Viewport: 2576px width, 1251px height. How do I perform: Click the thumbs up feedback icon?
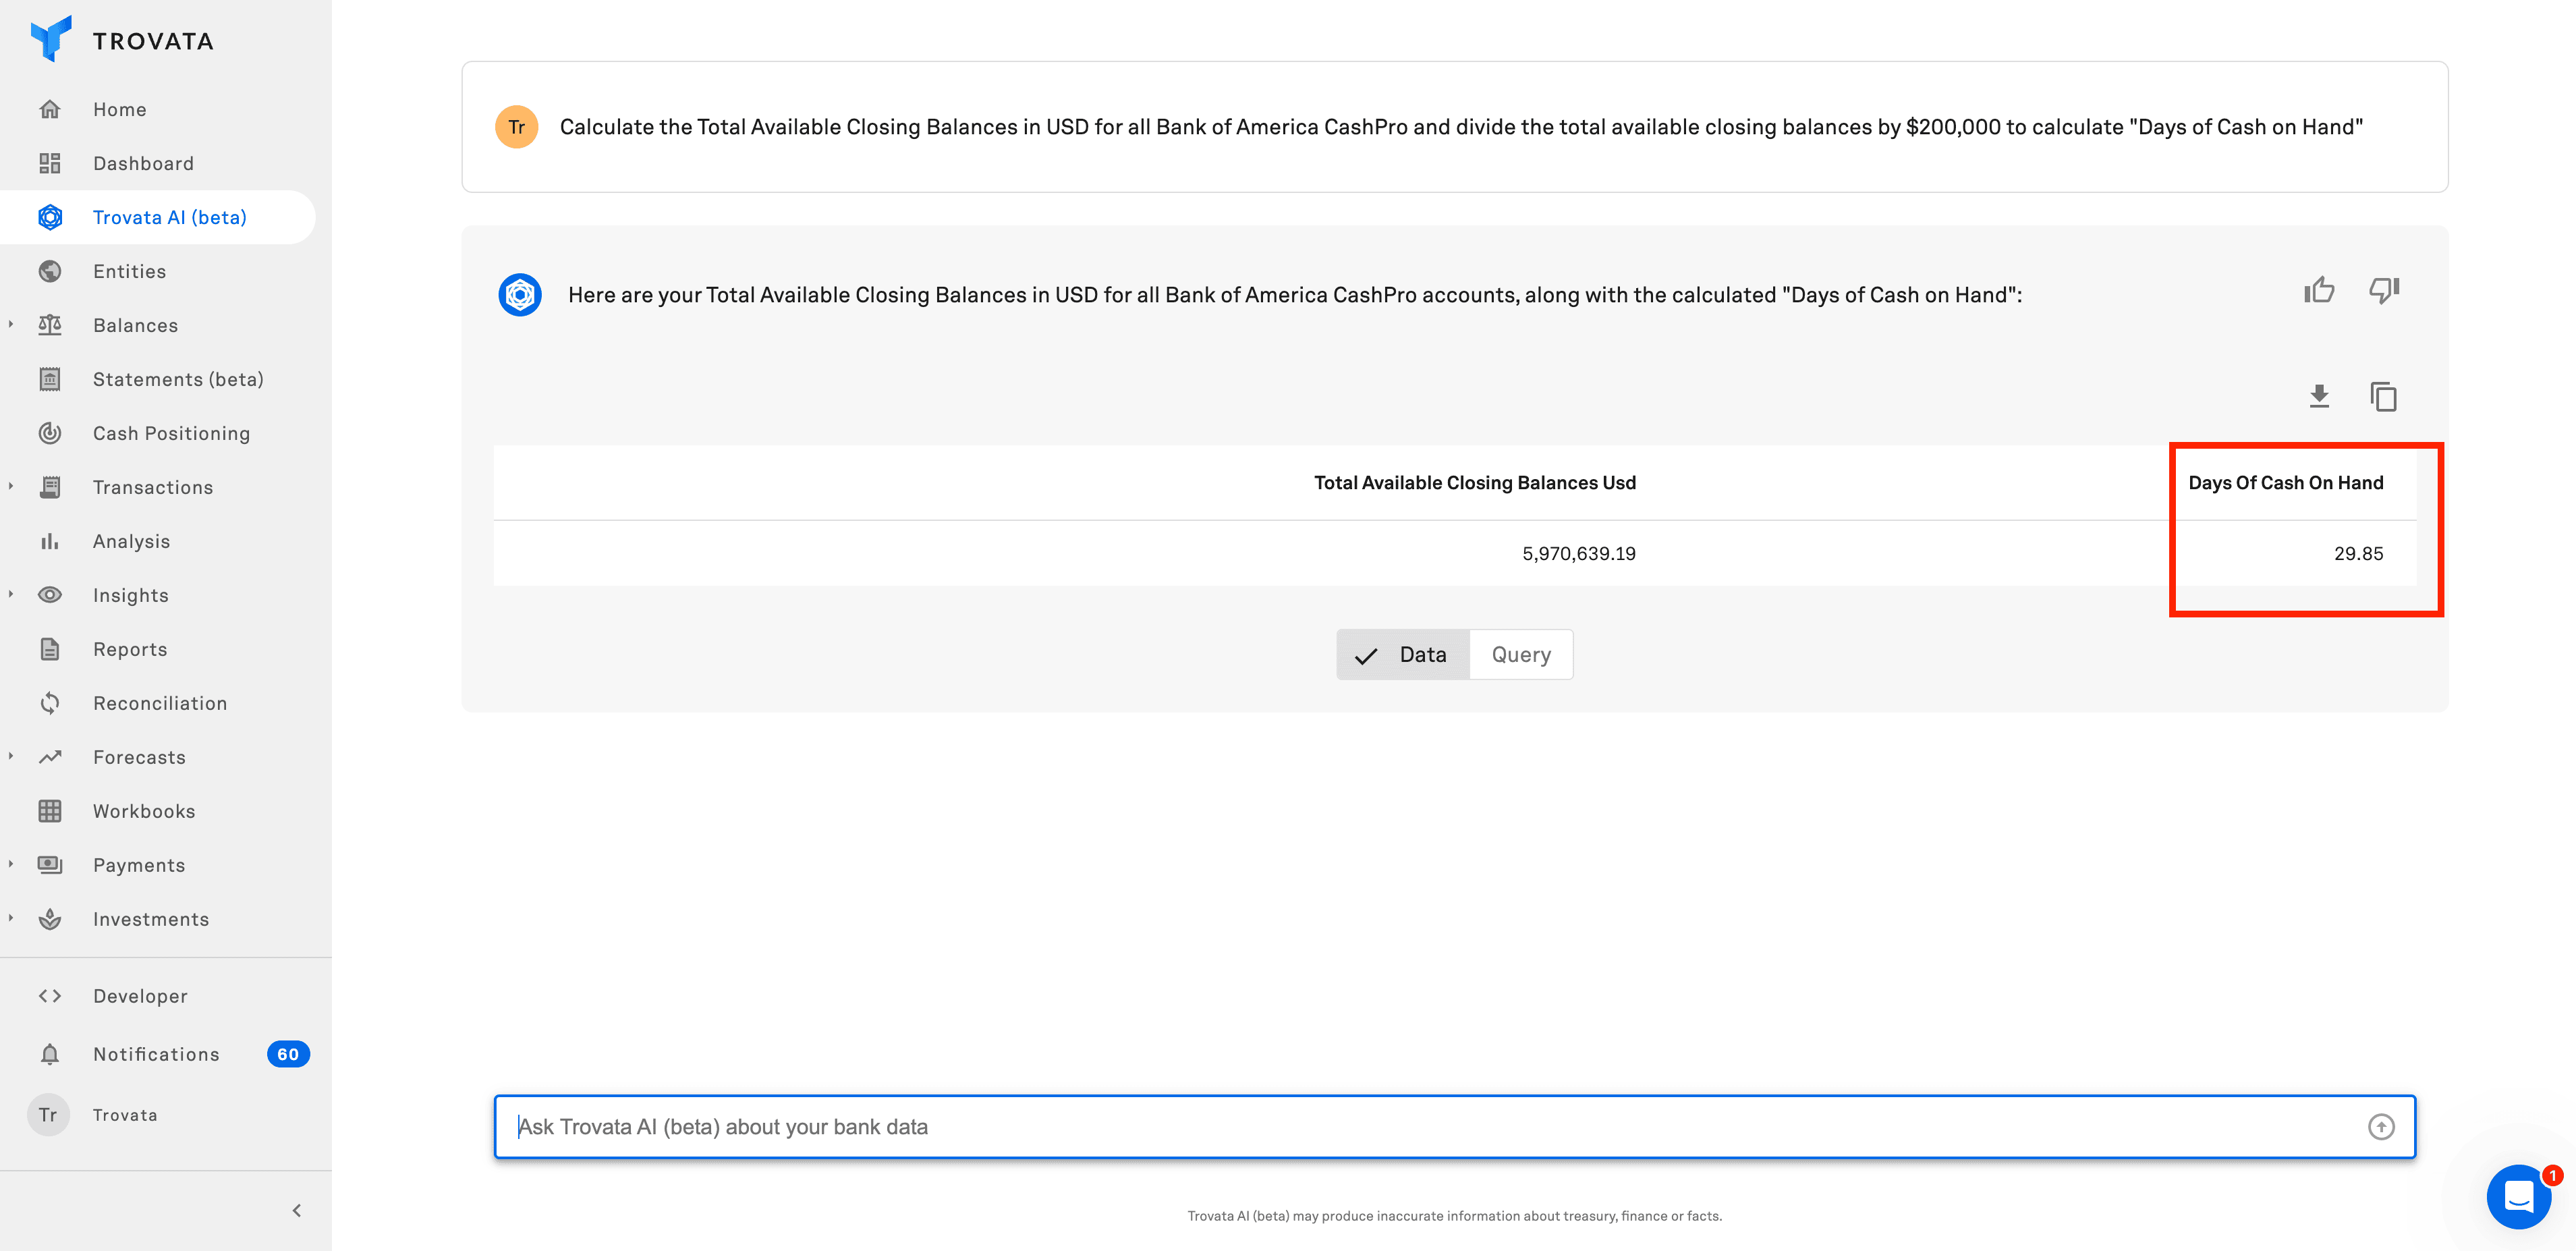click(2318, 290)
